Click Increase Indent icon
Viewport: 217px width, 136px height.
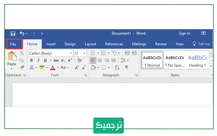point(134,53)
